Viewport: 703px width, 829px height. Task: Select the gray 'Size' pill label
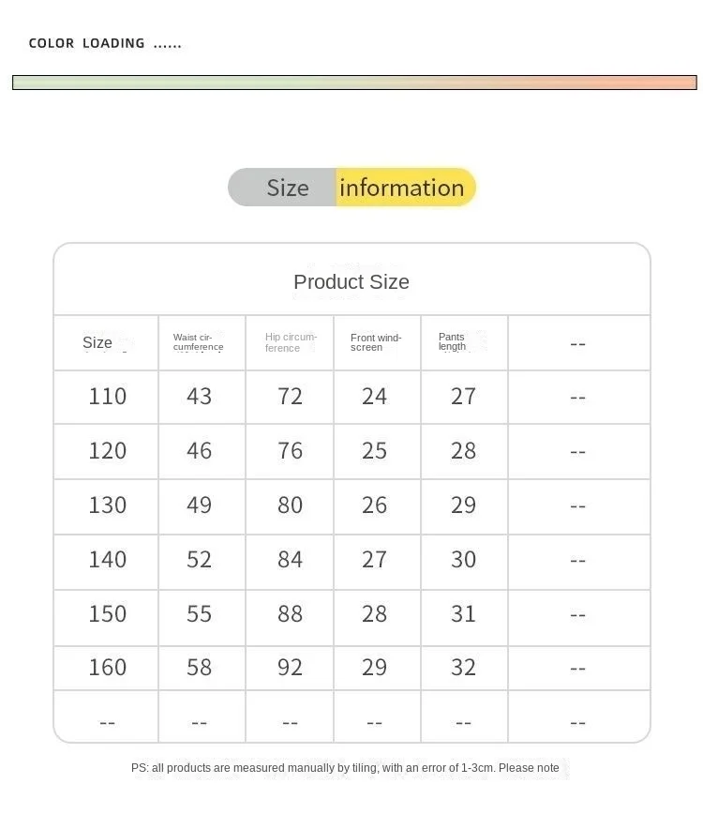287,188
